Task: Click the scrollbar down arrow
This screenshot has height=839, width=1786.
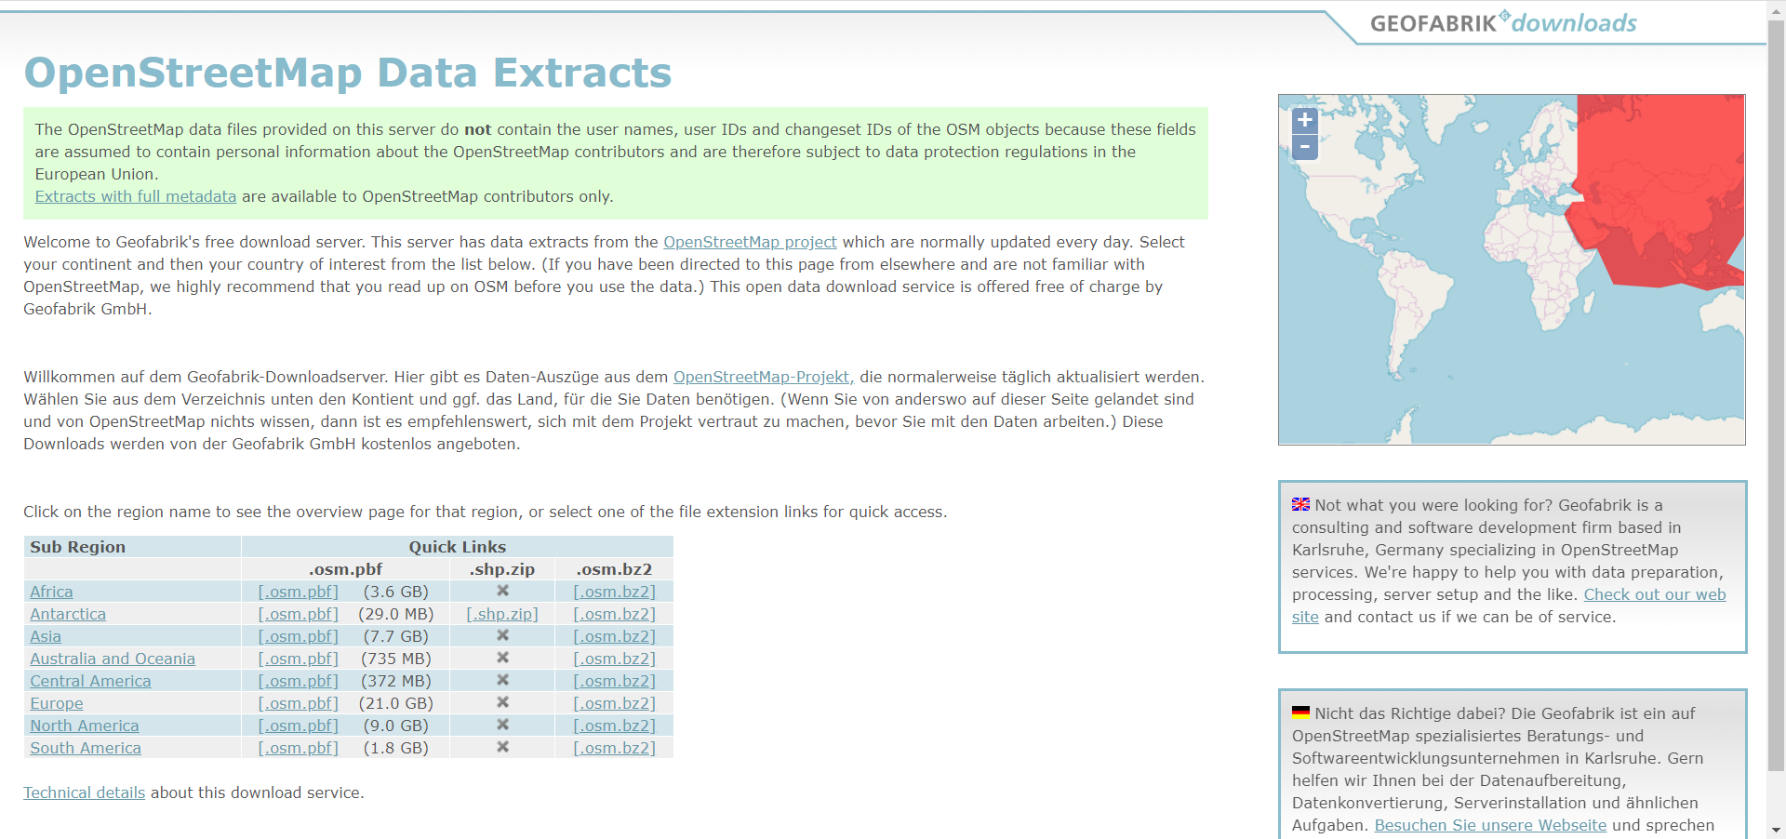Action: [1776, 830]
